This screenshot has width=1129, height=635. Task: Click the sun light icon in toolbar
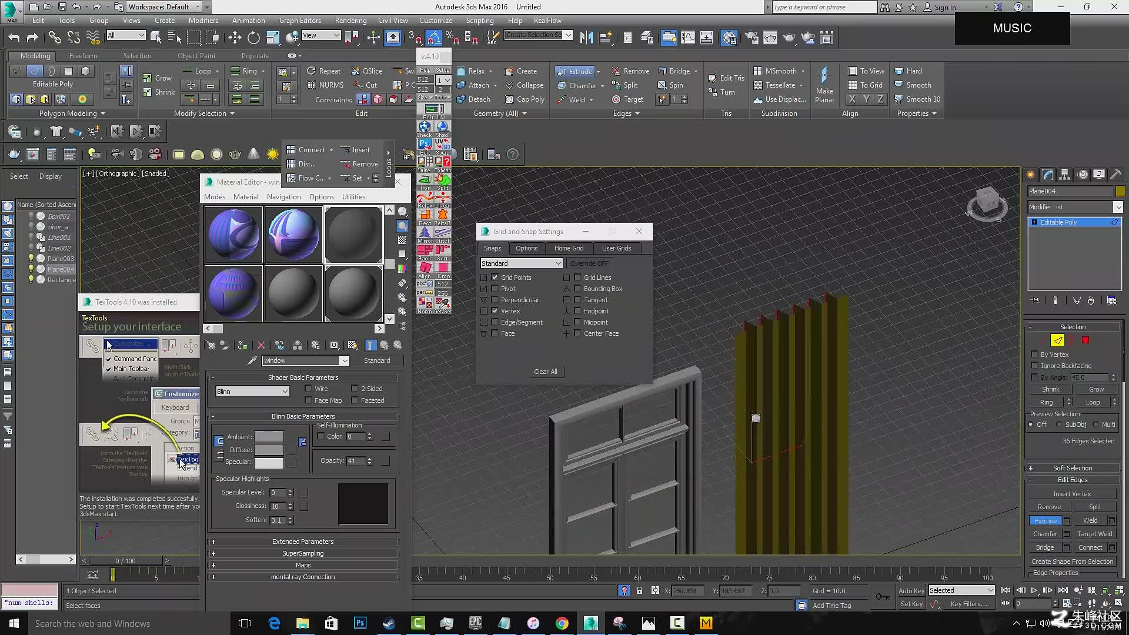pyautogui.click(x=272, y=155)
